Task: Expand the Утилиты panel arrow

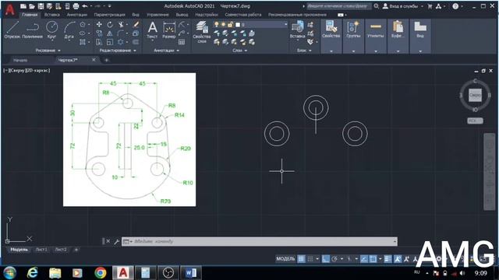Action: point(376,51)
